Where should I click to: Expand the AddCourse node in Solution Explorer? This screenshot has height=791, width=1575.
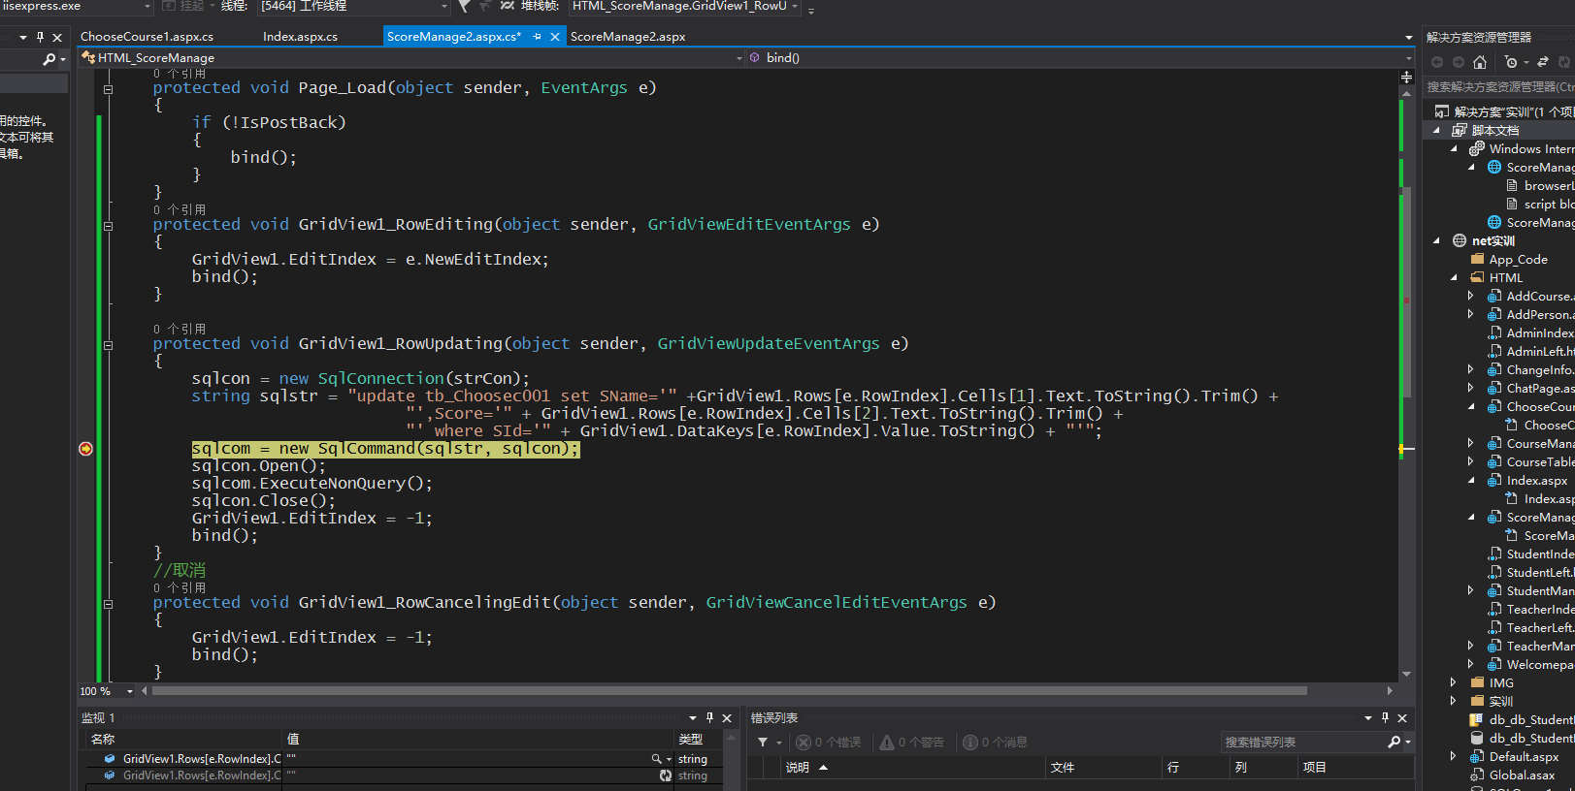(x=1470, y=296)
